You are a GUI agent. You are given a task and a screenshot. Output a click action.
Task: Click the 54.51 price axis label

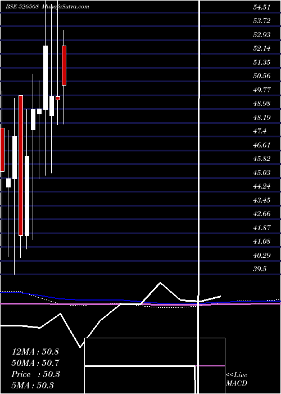click(262, 7)
